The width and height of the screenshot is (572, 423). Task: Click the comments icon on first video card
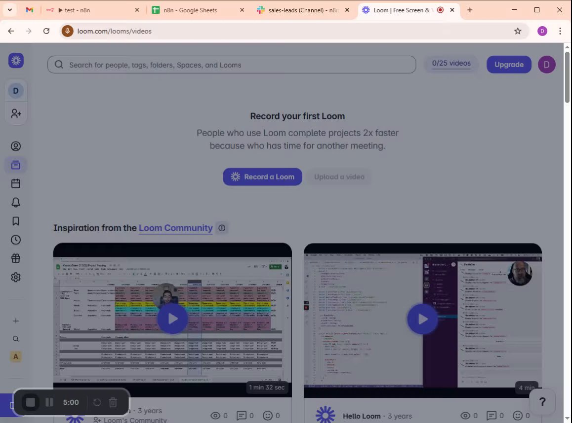point(242,415)
